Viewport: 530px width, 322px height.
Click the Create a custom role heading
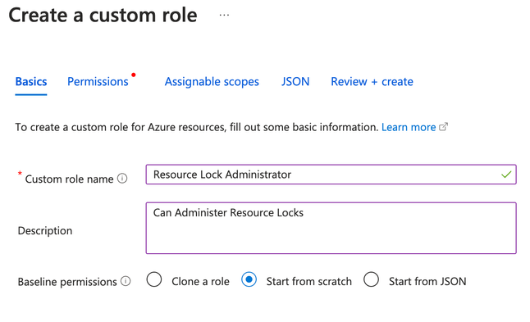(103, 16)
